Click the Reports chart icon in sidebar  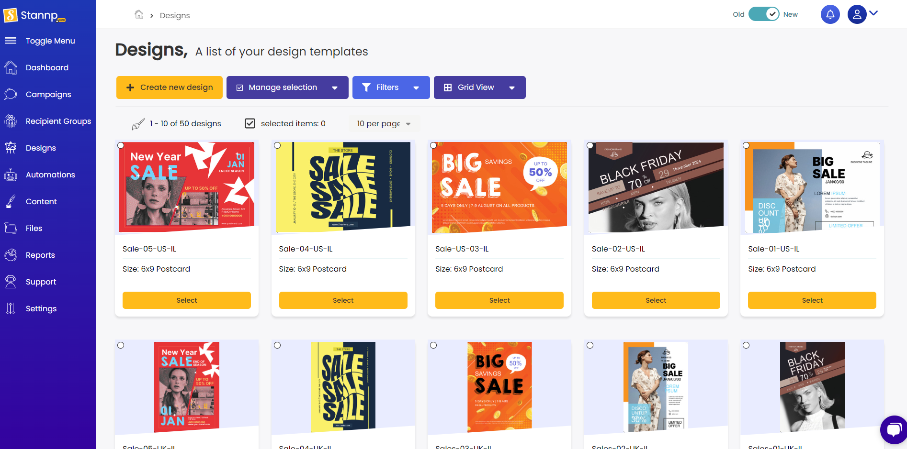11,255
